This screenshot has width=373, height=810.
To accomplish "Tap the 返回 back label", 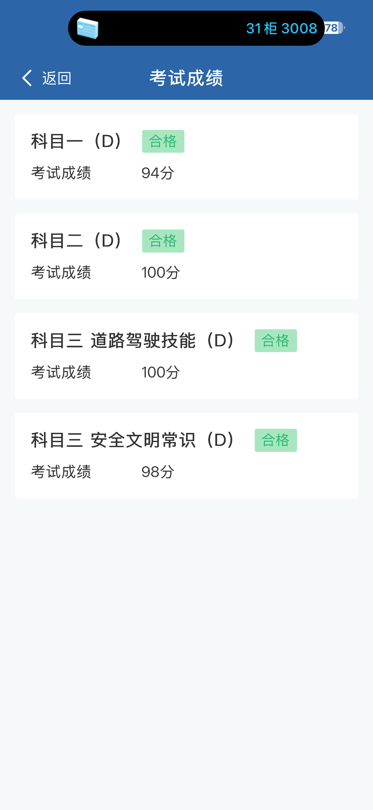I will tap(57, 78).
